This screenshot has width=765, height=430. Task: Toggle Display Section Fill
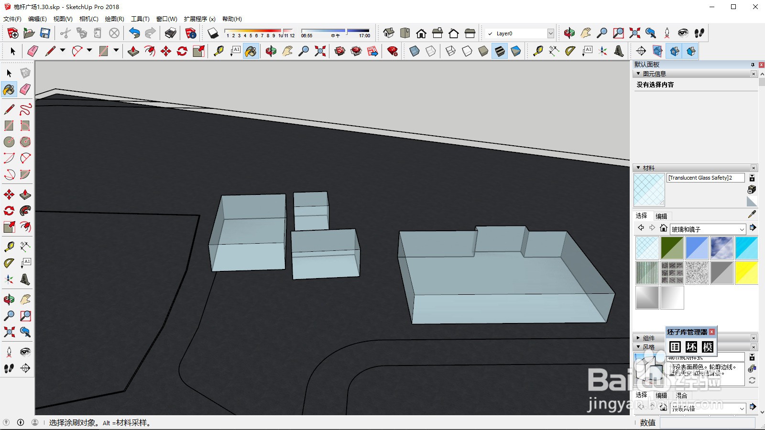click(691, 51)
